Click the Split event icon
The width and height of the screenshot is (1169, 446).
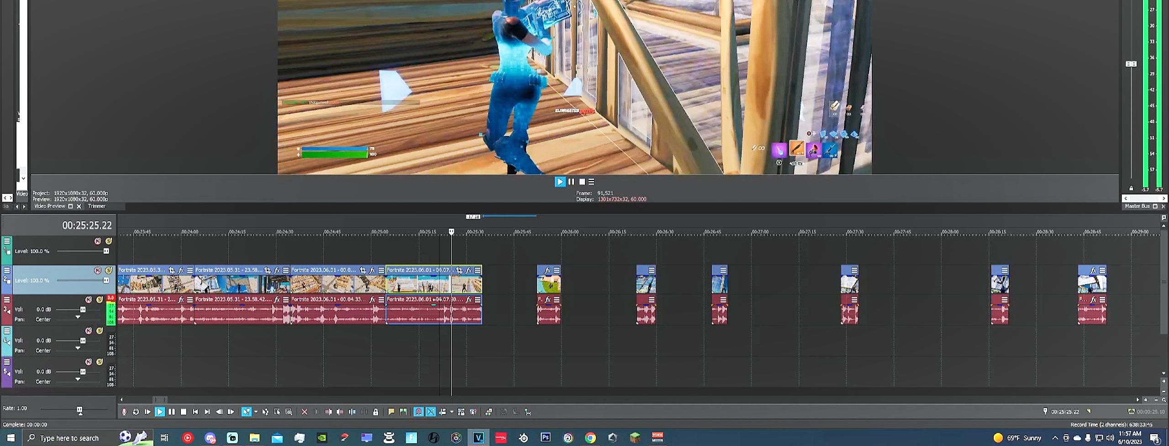coord(352,412)
